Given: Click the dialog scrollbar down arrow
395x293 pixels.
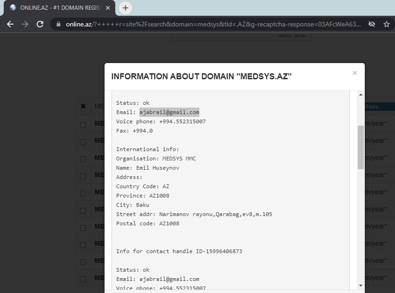Looking at the screenshot, I should point(361,286).
